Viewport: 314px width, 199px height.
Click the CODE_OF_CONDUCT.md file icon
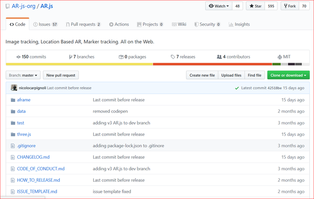point(13,169)
